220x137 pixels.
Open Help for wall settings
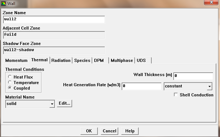(130, 131)
